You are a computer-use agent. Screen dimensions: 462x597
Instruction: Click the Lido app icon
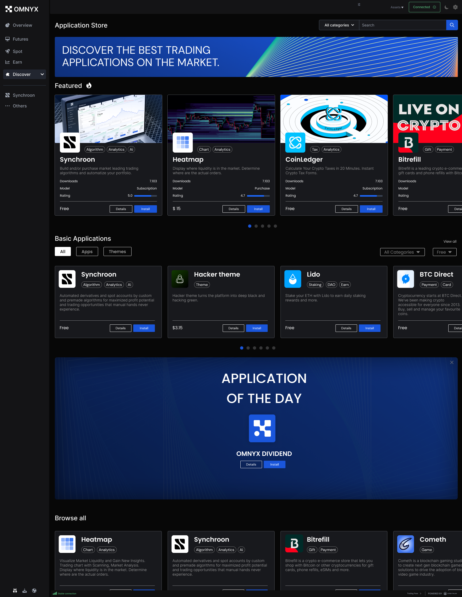[x=293, y=279]
